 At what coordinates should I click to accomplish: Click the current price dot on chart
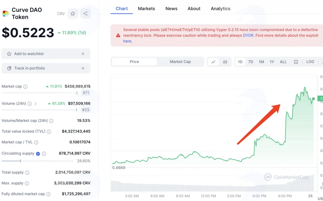[x=313, y=99]
